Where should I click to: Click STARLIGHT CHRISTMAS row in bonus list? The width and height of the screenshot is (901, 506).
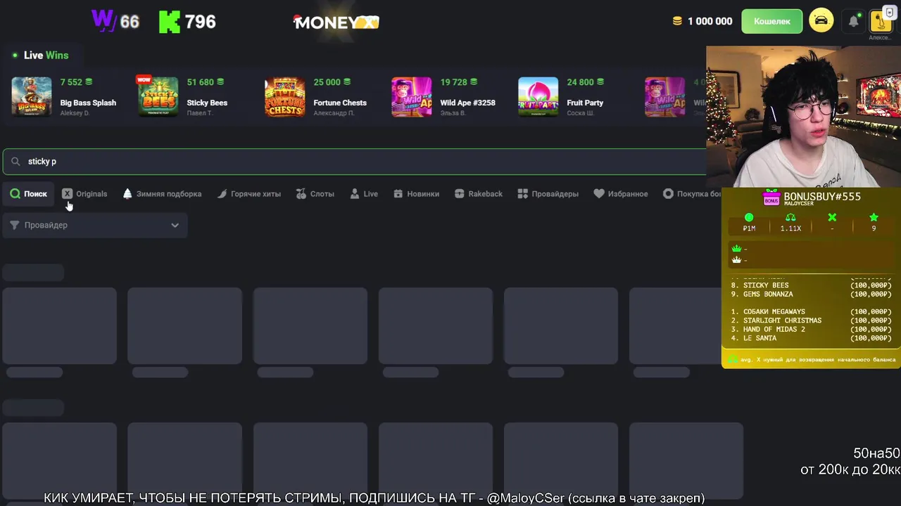pos(811,320)
